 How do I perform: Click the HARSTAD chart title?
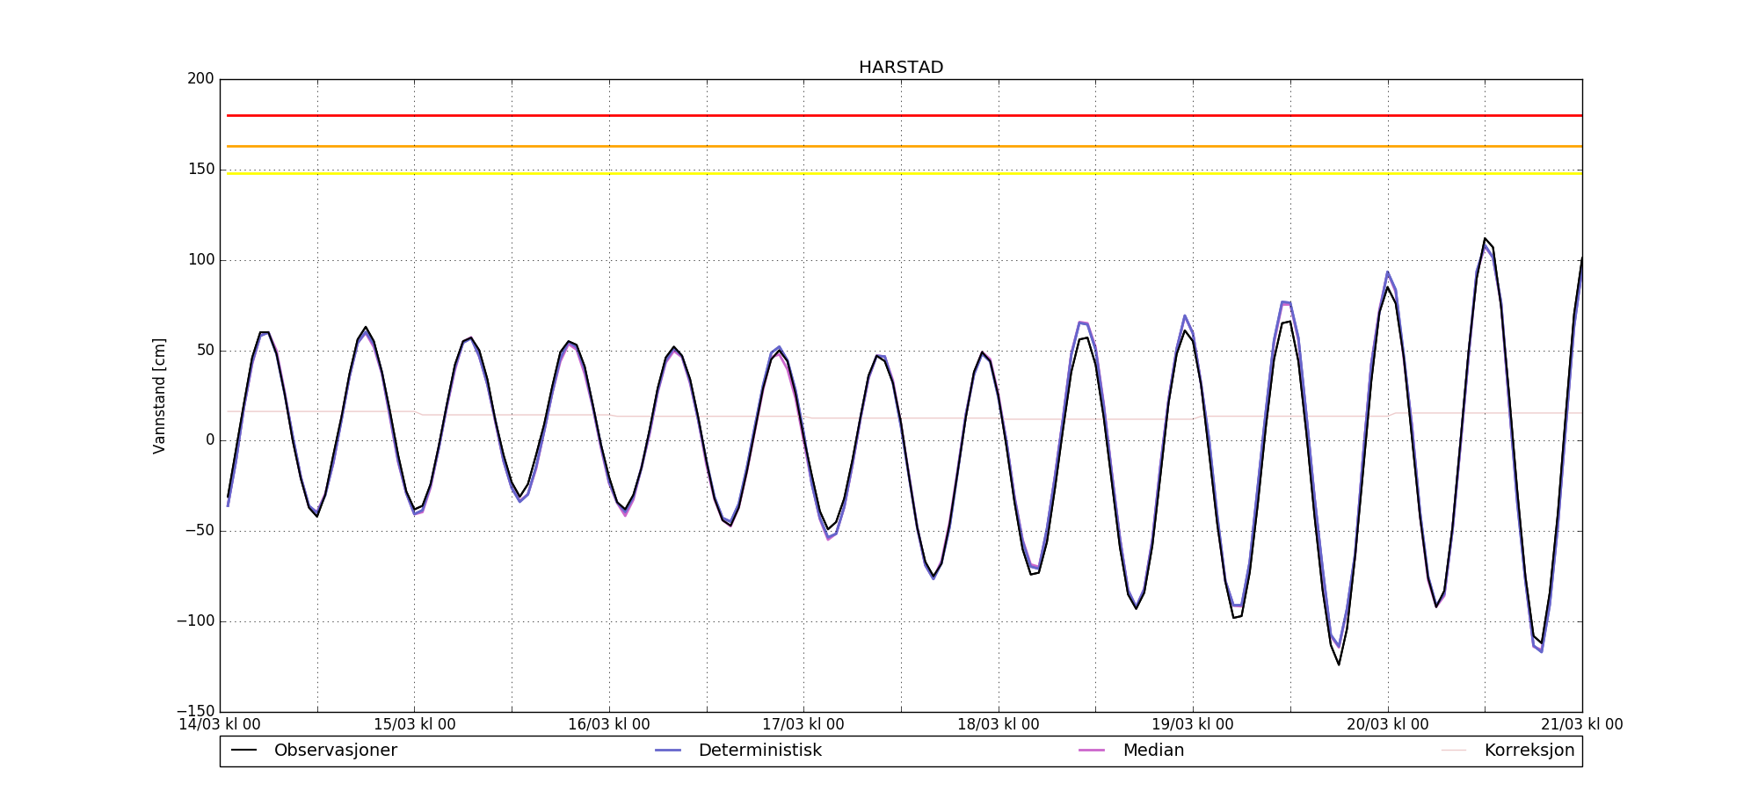[x=901, y=68]
